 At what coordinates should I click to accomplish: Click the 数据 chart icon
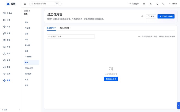point(4,67)
